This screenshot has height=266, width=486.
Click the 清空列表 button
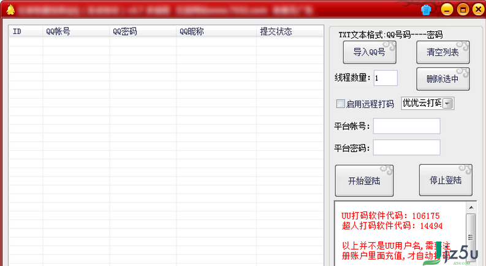pos(443,52)
